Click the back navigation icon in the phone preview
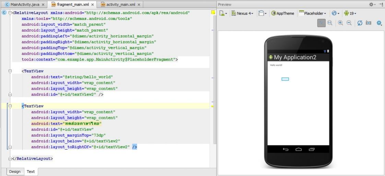Screen dimensions: 385x176 pyautogui.click(x=286, y=149)
